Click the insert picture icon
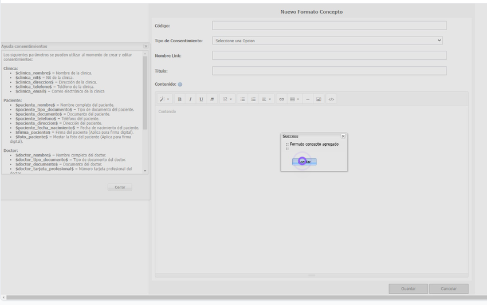This screenshot has height=305, width=487. pos(319,99)
